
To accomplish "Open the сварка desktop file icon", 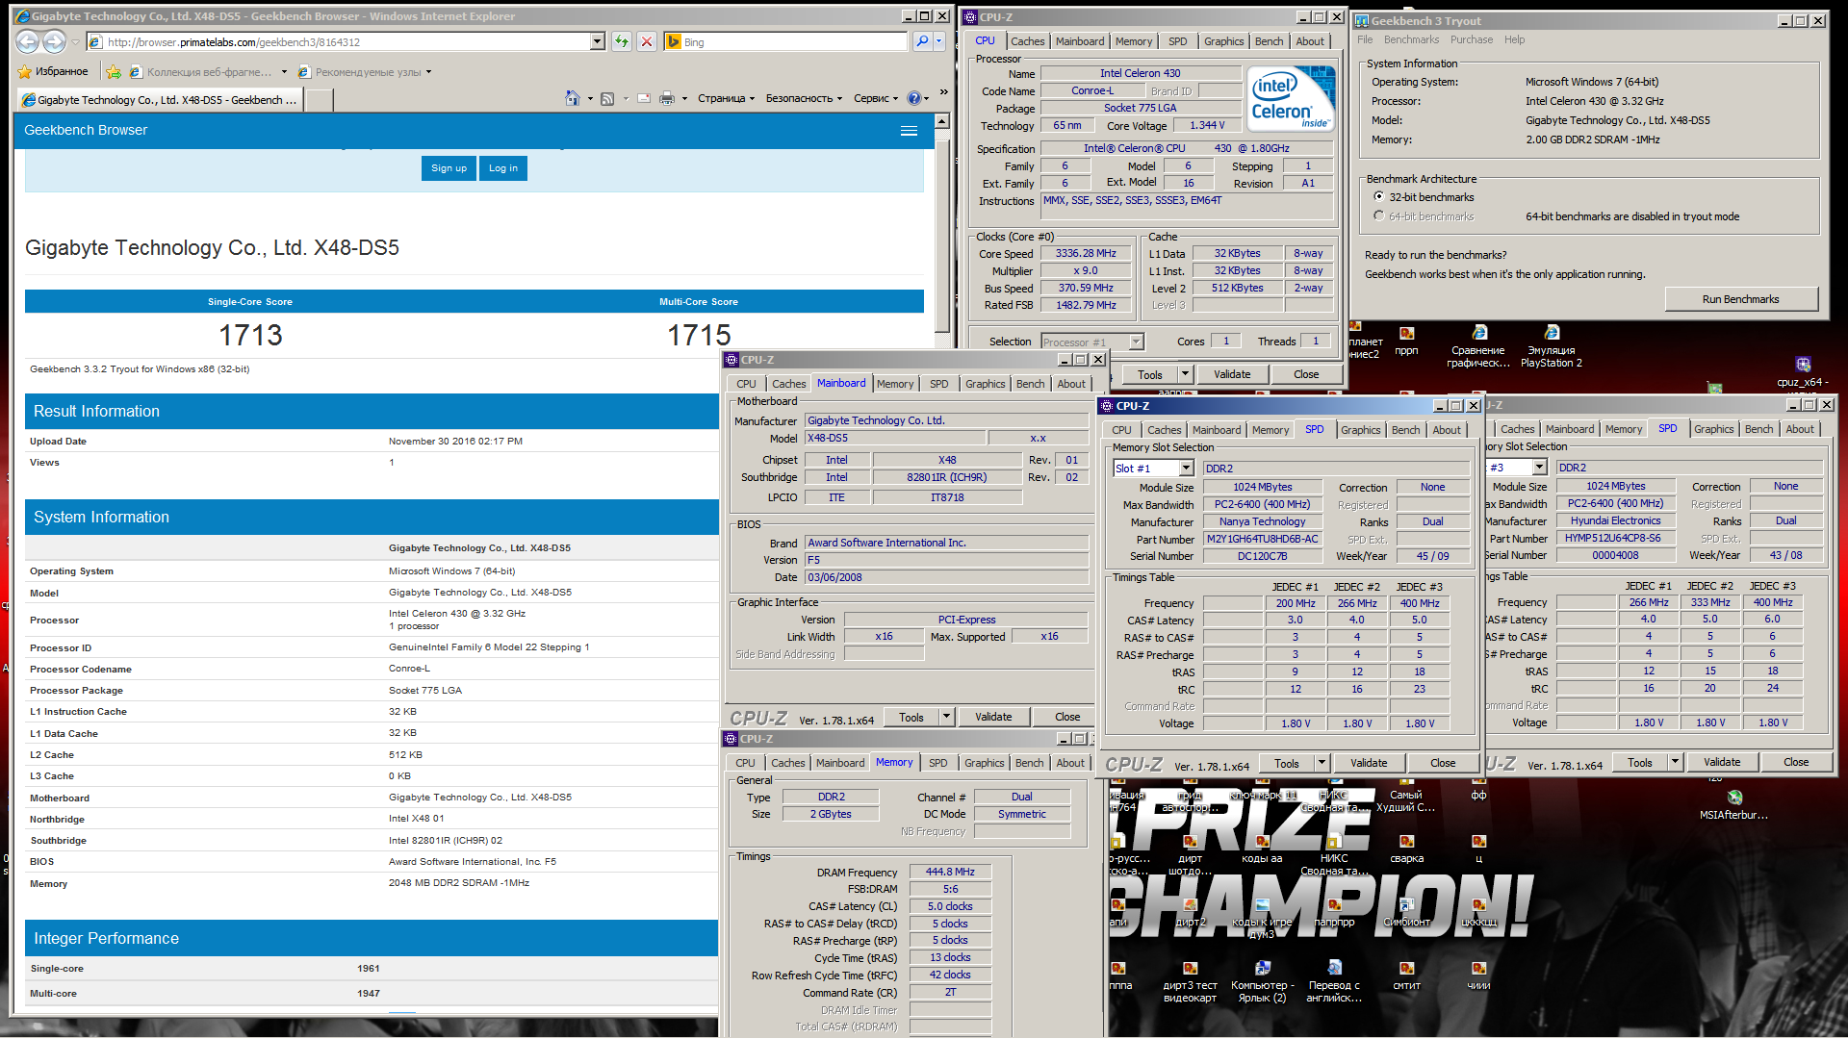I will (x=1406, y=849).
